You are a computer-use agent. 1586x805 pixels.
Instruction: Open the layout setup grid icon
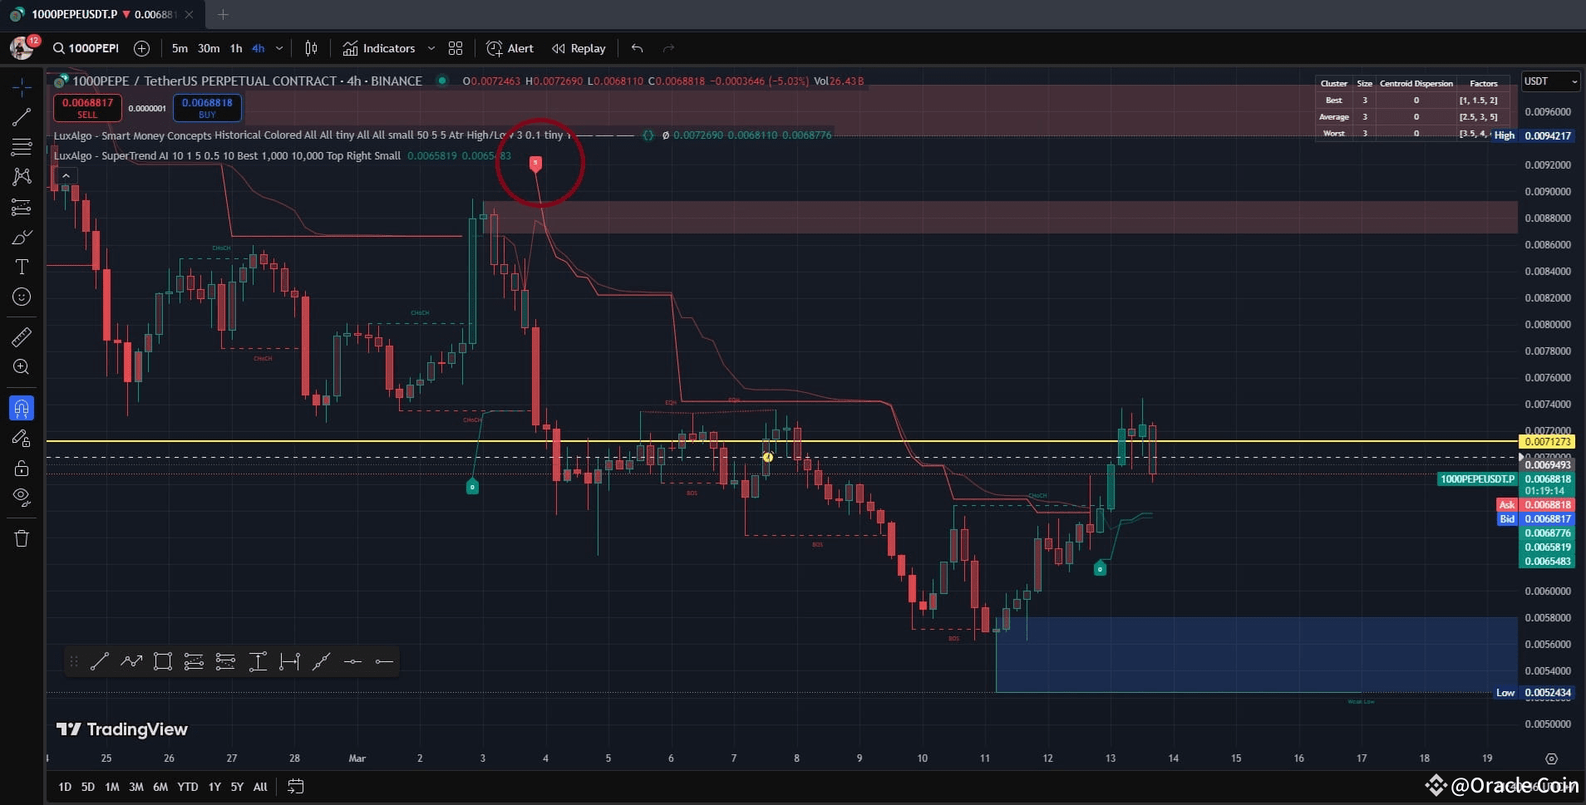[456, 48]
